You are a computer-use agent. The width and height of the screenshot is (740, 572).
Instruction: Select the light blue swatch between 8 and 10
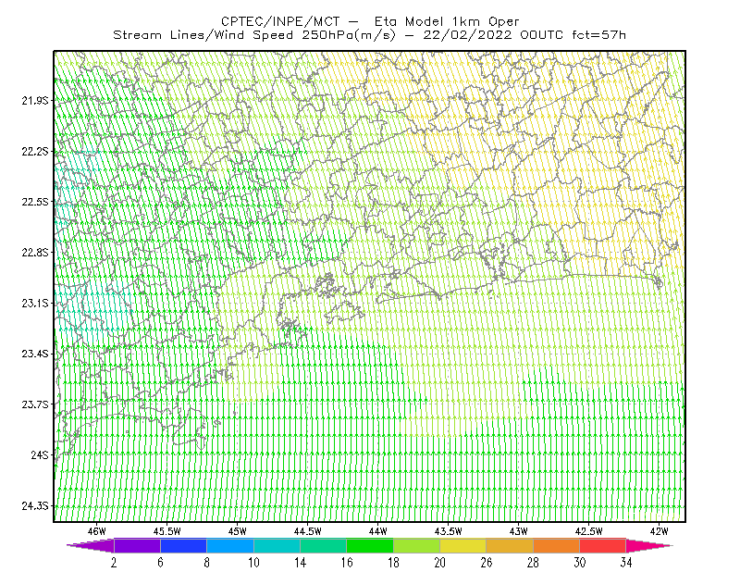pos(230,545)
